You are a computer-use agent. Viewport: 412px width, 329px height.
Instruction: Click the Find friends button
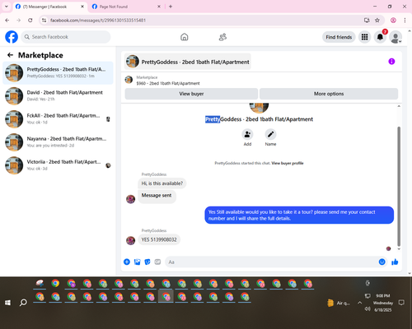coord(339,37)
